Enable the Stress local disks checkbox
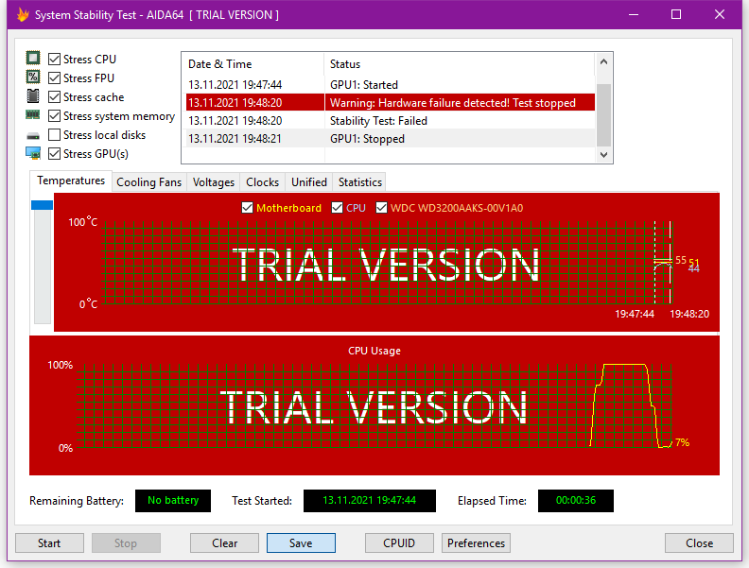Screen dimensions: 749x568 coord(55,134)
